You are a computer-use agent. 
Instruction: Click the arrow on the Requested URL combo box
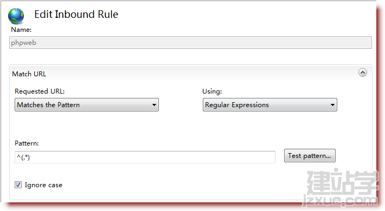coord(154,105)
